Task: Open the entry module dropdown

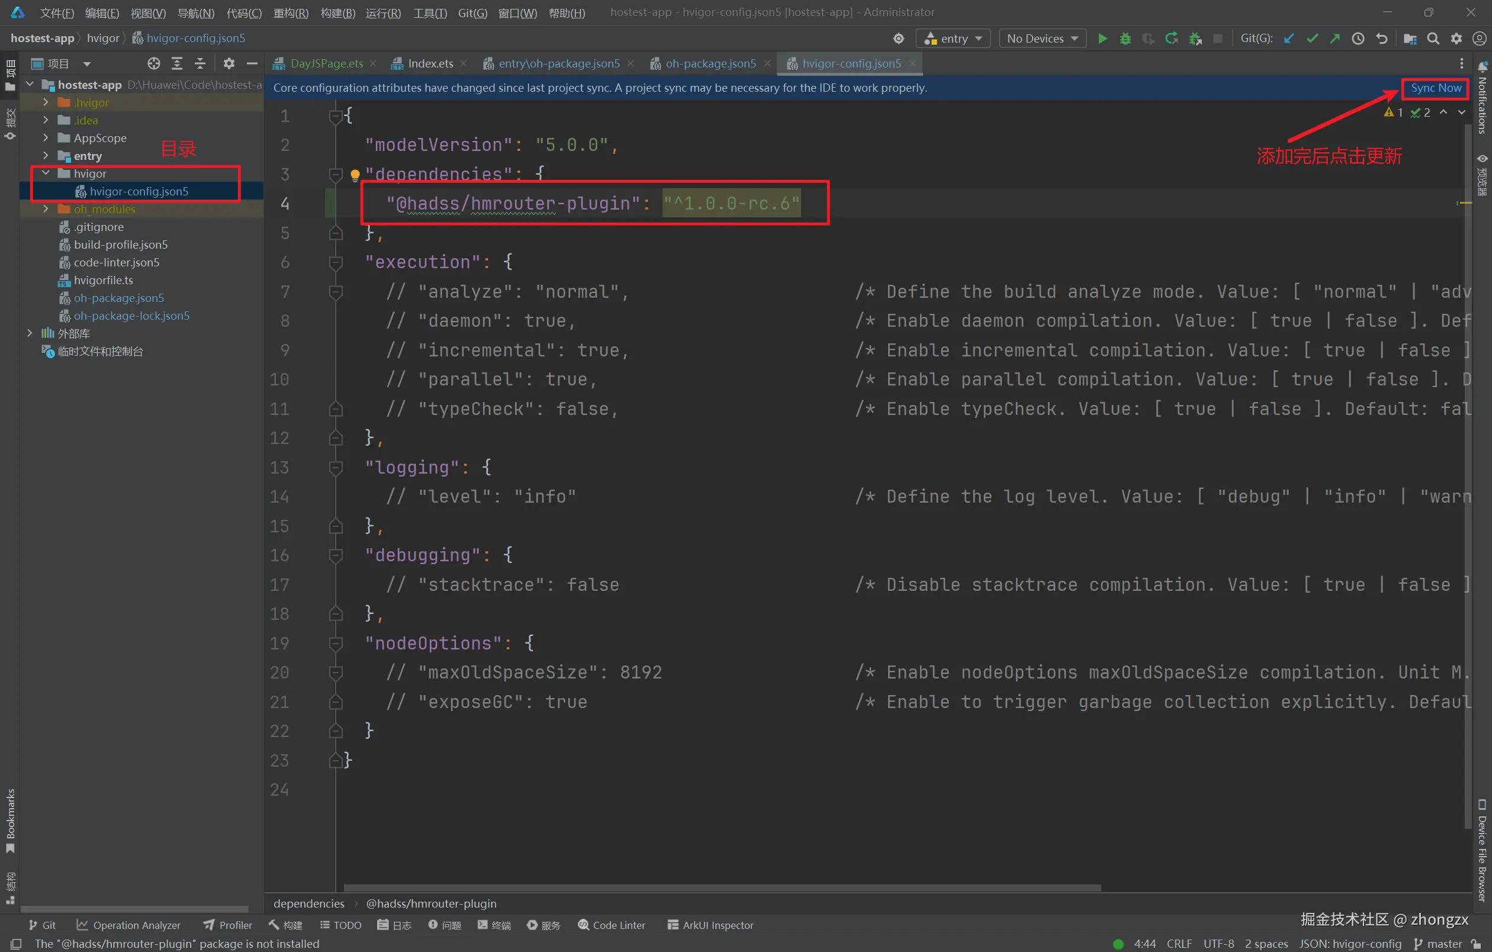Action: 953,38
